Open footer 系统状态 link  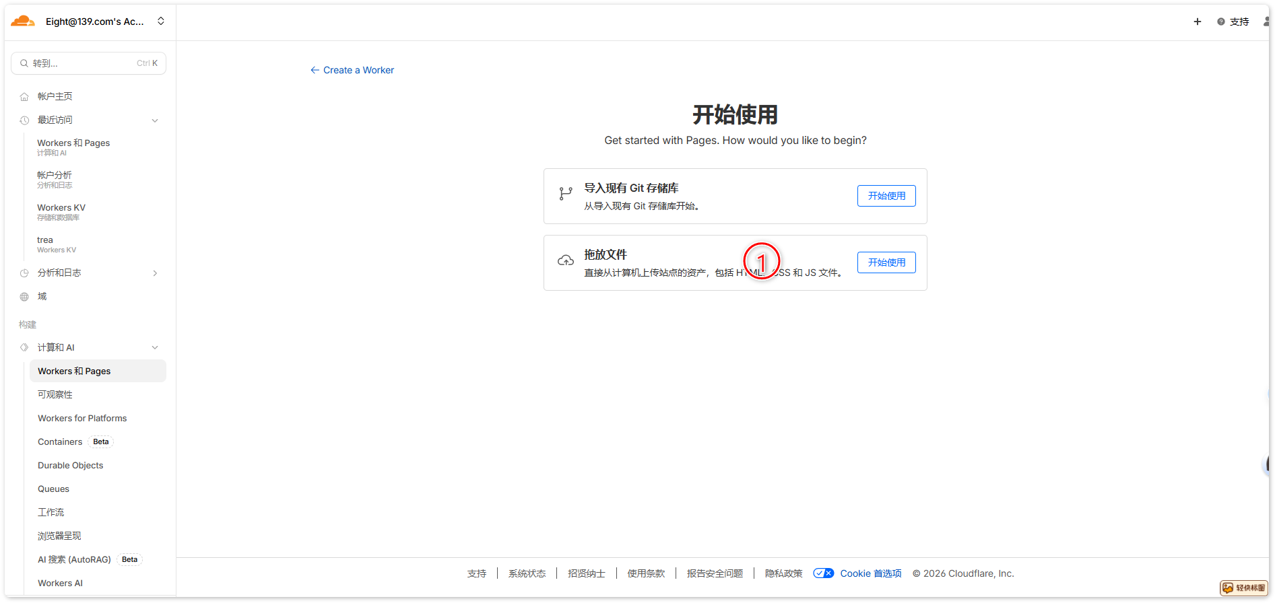(x=527, y=573)
